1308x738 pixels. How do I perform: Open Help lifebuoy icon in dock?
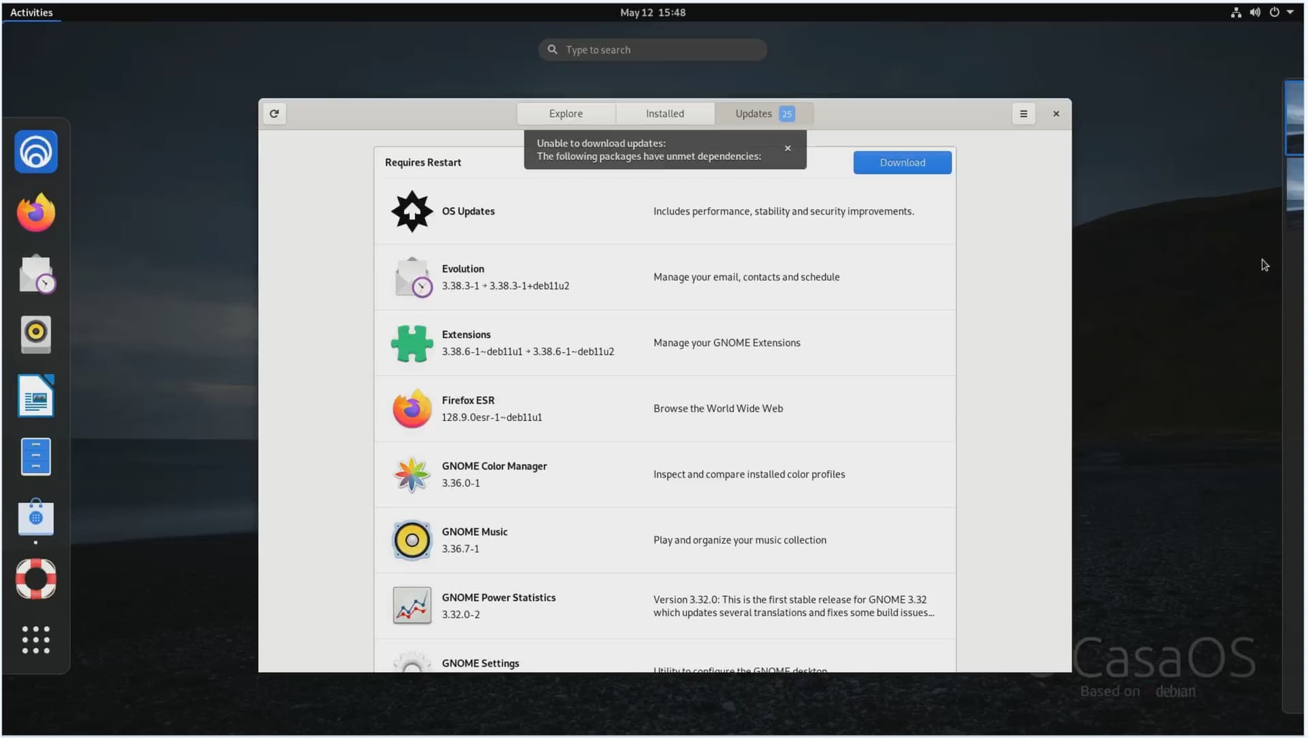pyautogui.click(x=36, y=579)
